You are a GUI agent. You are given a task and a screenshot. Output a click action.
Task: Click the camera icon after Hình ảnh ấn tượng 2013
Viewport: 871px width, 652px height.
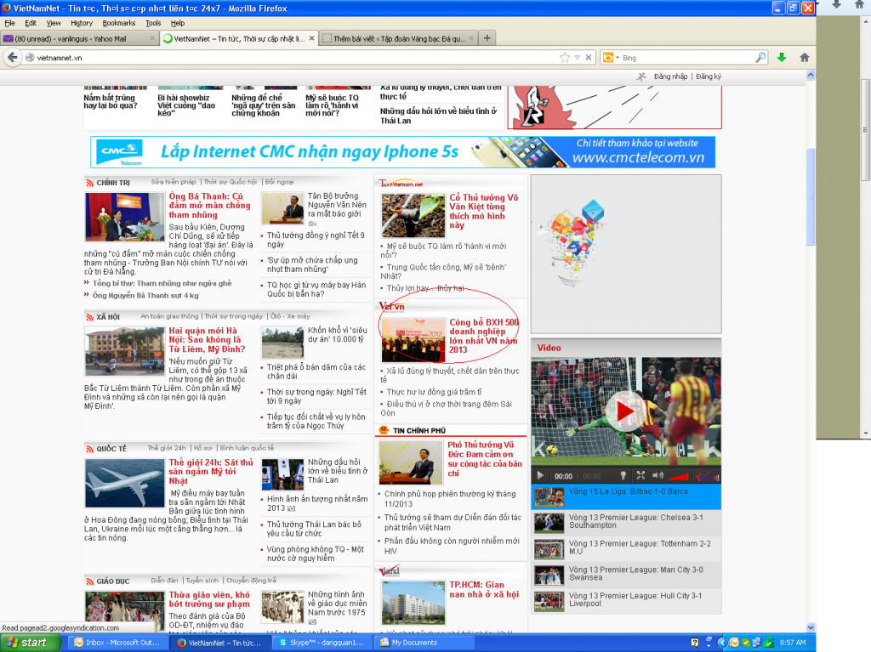pos(292,508)
